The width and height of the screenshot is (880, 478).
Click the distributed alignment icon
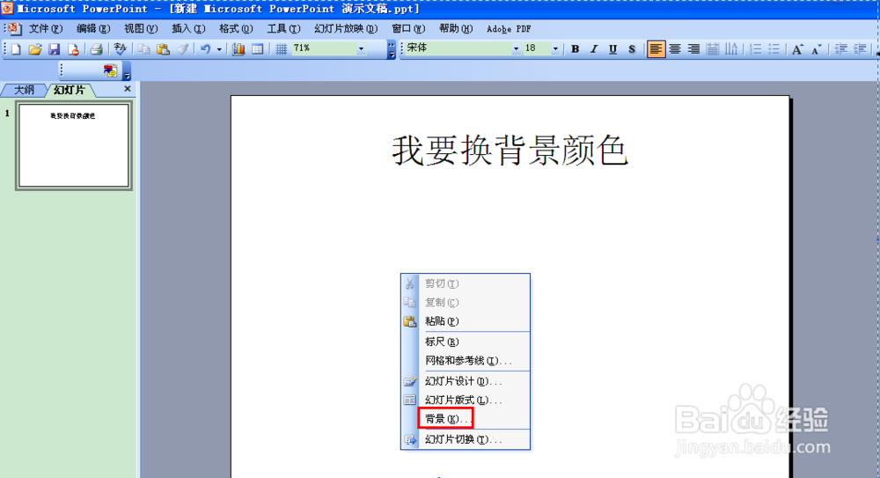[713, 49]
